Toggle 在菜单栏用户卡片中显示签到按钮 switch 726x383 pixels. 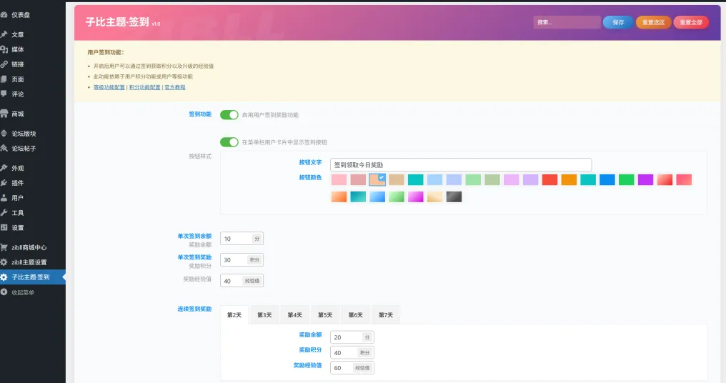[229, 142]
